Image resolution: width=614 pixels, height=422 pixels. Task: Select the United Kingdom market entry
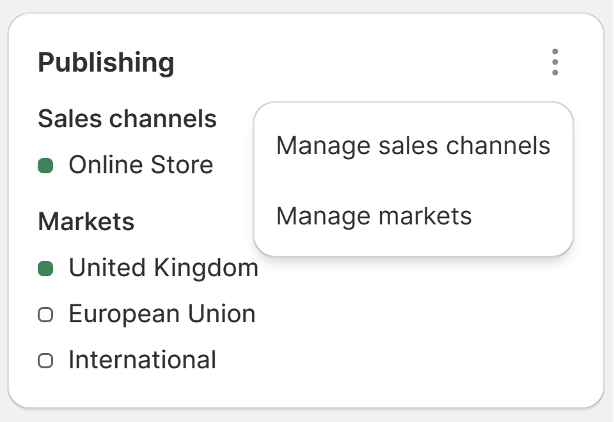tap(165, 268)
